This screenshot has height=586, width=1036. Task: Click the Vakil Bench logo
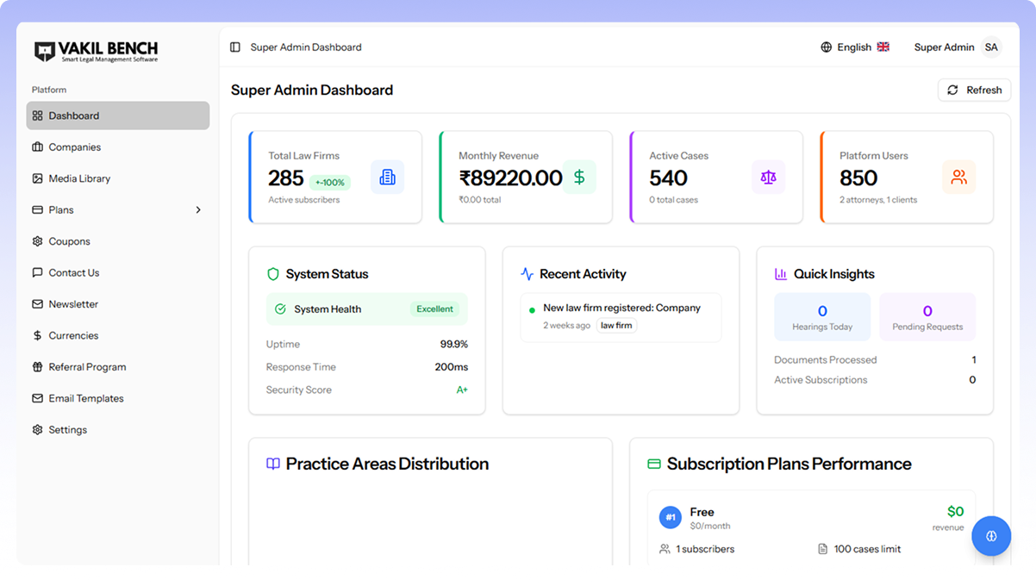point(97,52)
